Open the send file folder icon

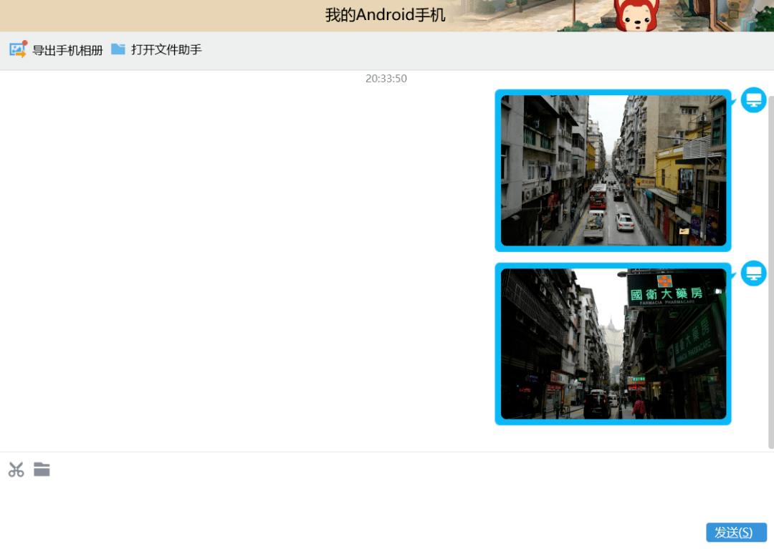[42, 469]
